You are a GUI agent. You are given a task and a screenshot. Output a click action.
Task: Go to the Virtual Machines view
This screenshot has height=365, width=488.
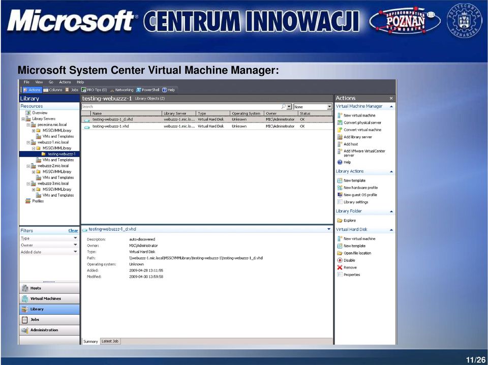click(49, 298)
